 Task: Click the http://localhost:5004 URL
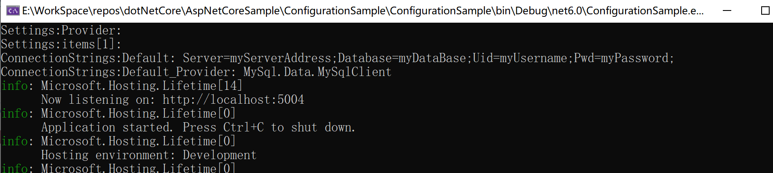[233, 100]
